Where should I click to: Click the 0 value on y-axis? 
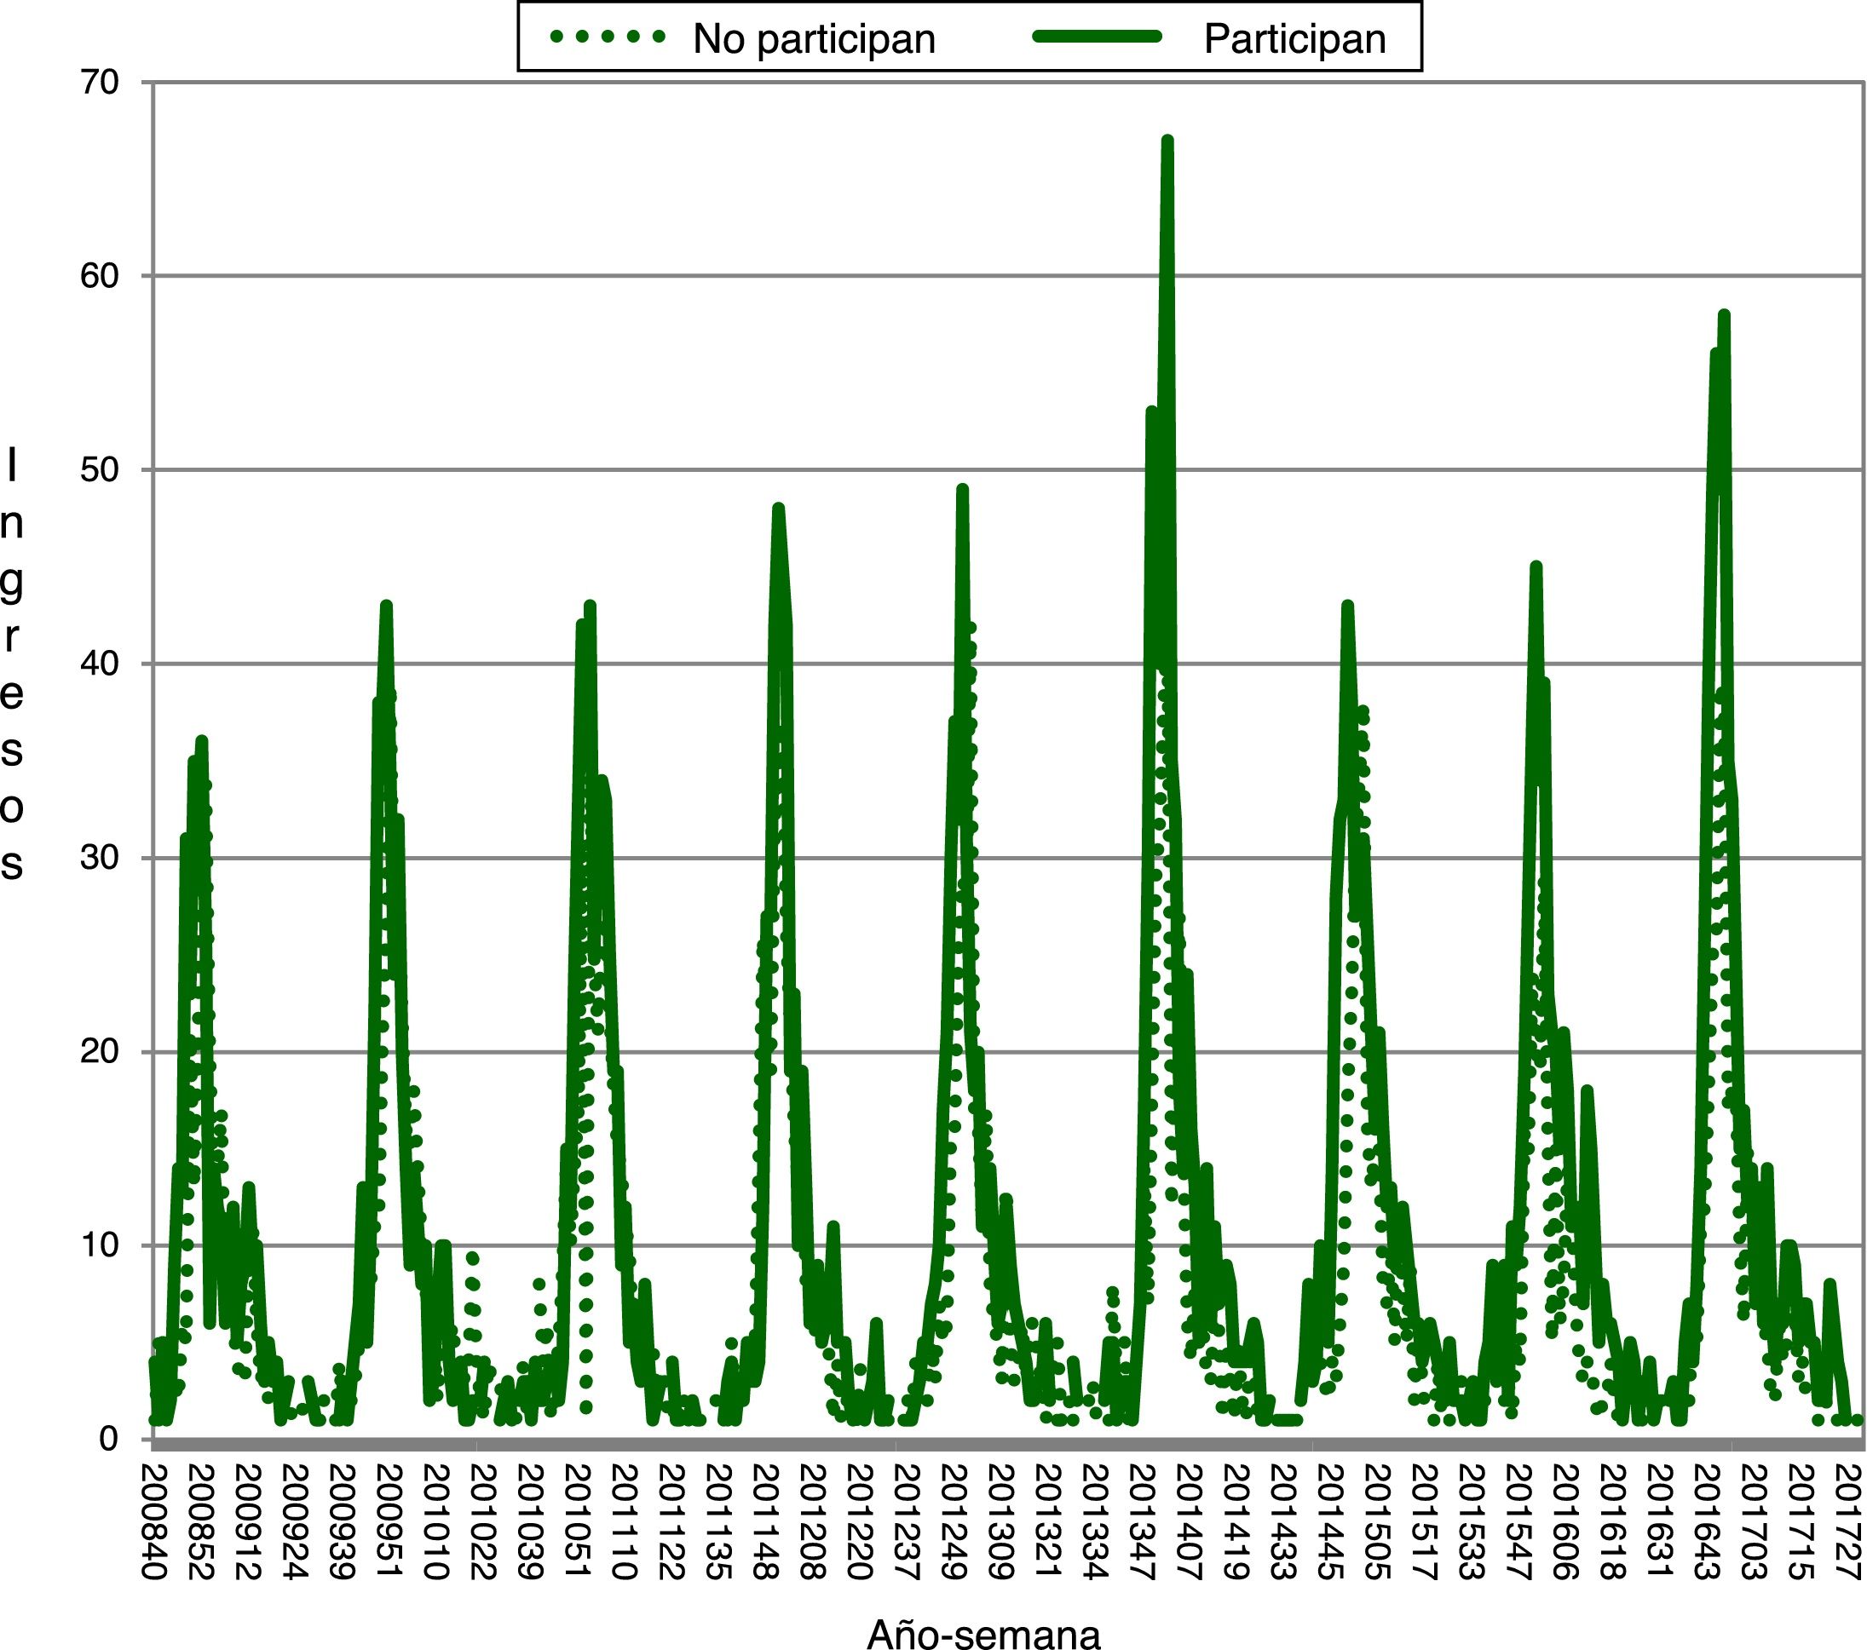tap(110, 1439)
